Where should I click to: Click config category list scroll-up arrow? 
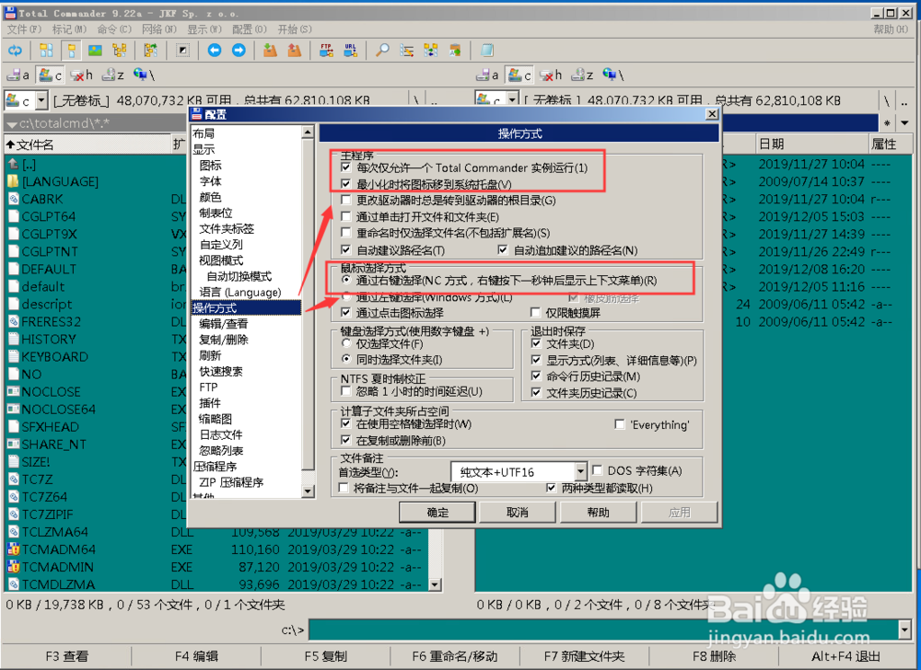pos(308,133)
